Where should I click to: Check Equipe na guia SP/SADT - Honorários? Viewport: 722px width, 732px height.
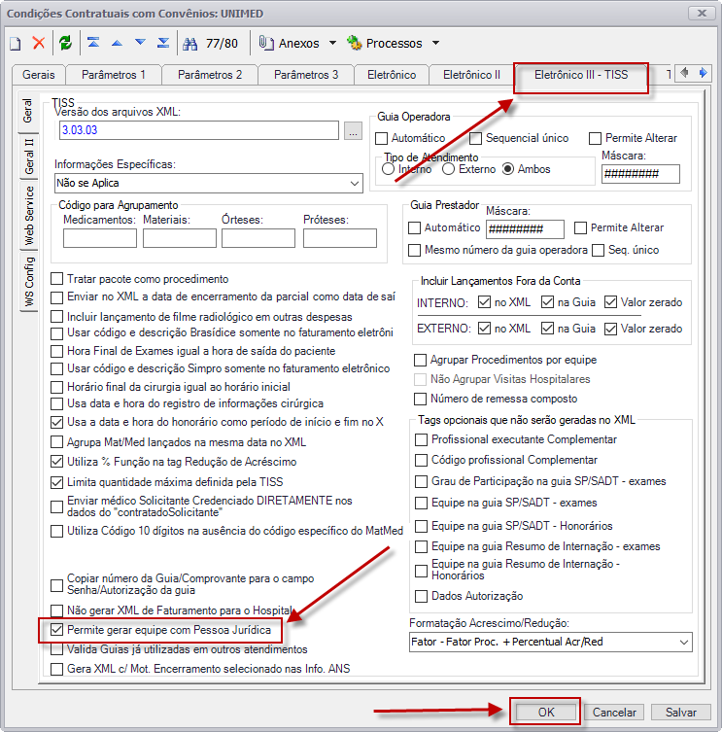click(421, 526)
